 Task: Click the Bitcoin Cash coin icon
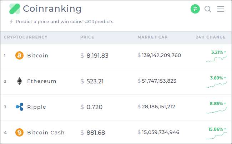pyautogui.click(x=19, y=133)
